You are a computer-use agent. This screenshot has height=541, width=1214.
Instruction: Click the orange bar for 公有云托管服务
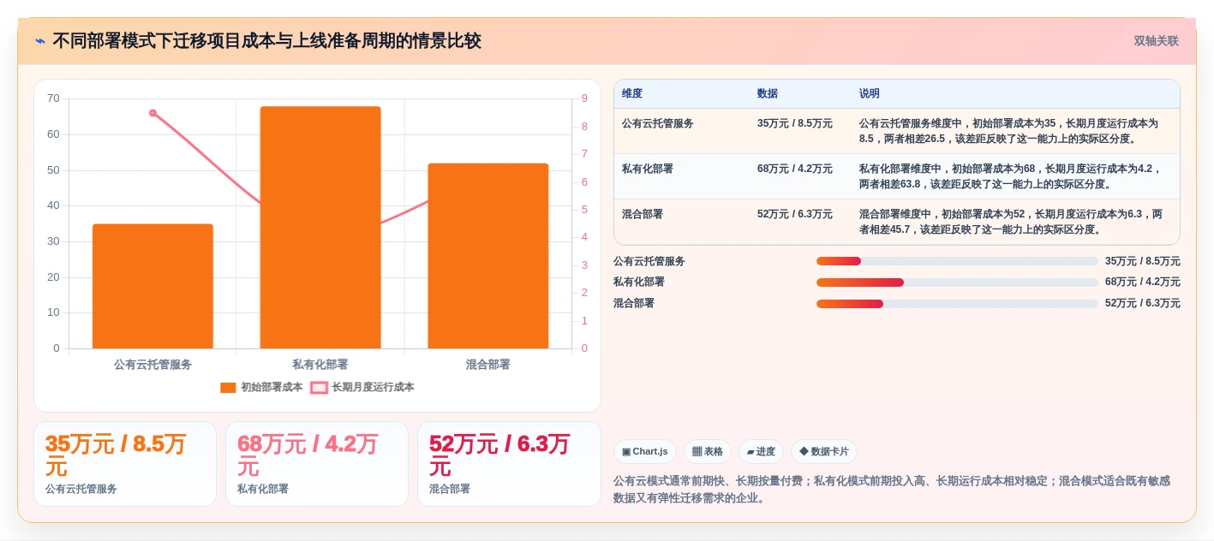(152, 286)
